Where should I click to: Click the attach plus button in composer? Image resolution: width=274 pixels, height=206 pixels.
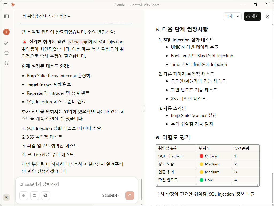(24, 196)
